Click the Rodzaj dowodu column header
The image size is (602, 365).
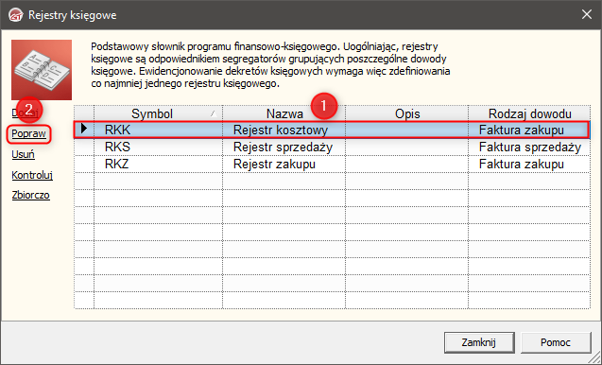click(529, 113)
